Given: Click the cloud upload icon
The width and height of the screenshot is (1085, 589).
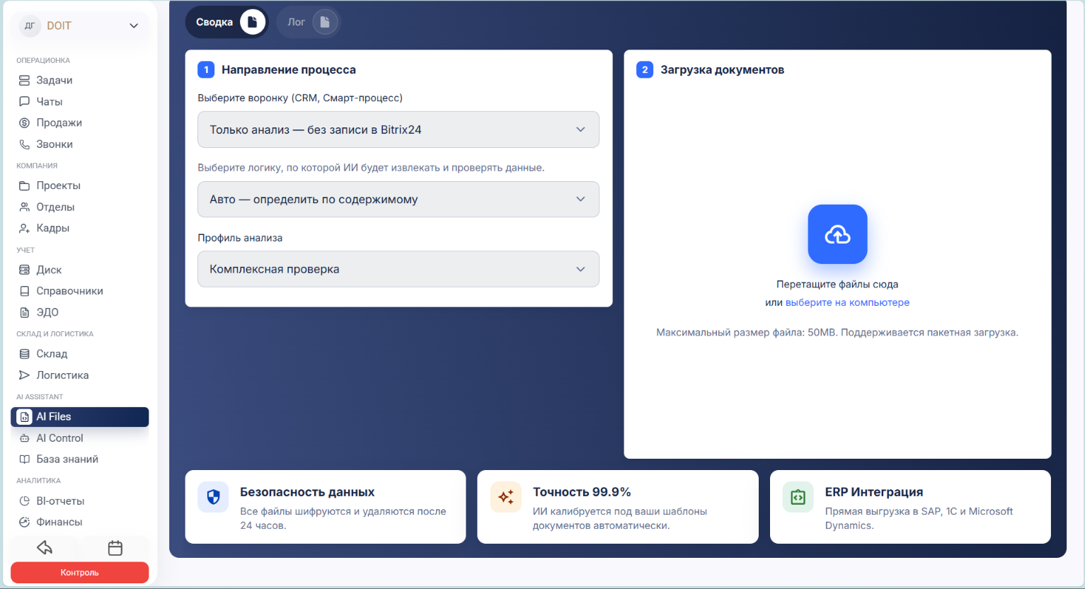Looking at the screenshot, I should (x=837, y=234).
